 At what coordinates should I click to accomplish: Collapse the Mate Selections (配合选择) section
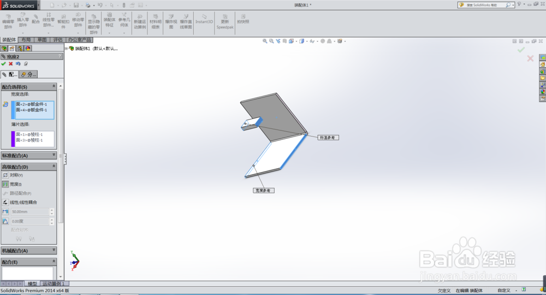(54, 86)
